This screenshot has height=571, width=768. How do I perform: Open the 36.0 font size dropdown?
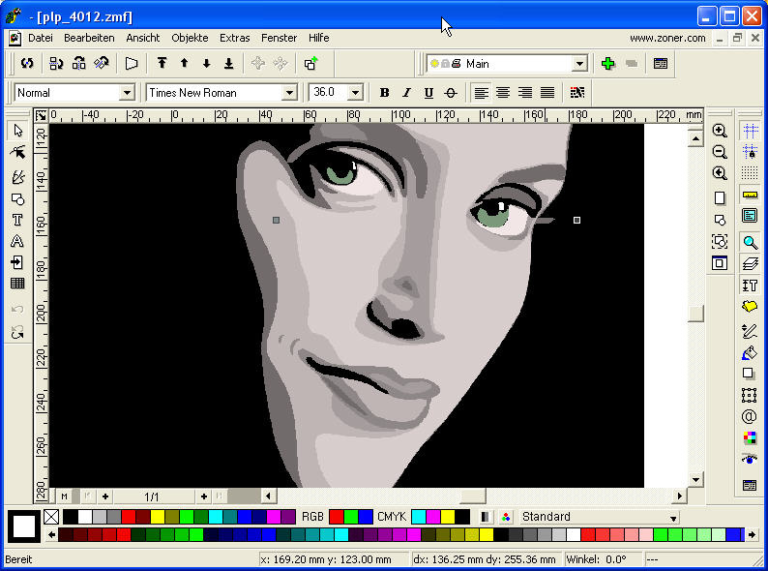coord(356,92)
